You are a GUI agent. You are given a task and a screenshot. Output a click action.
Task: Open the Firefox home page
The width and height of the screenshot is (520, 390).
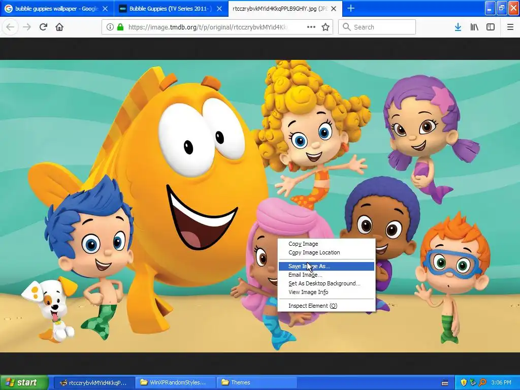pyautogui.click(x=59, y=27)
